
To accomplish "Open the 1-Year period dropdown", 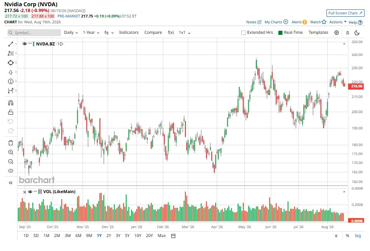I will click(x=91, y=33).
